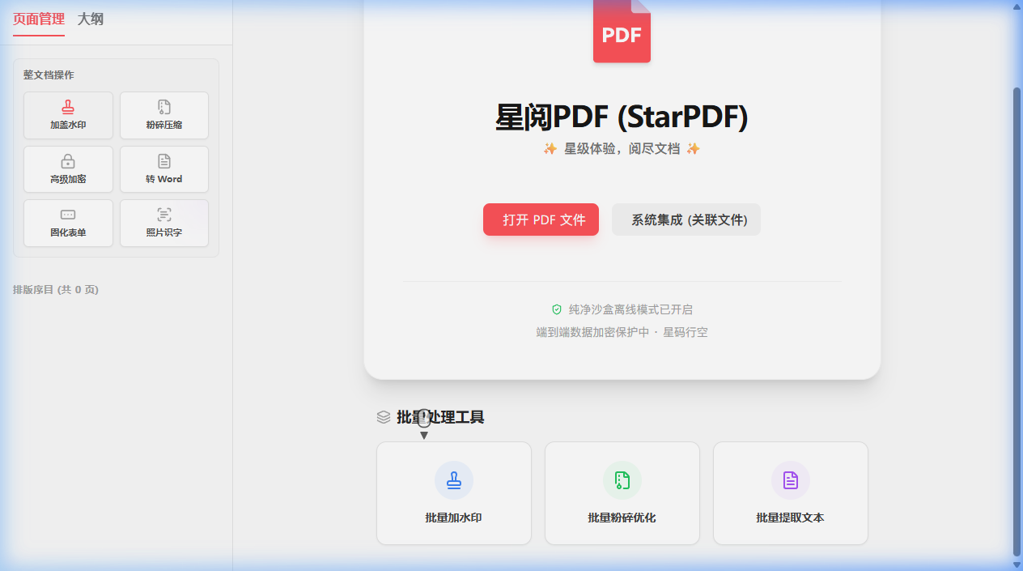The width and height of the screenshot is (1023, 571).
Task: Click the 固化表单 label
Action: (68, 232)
